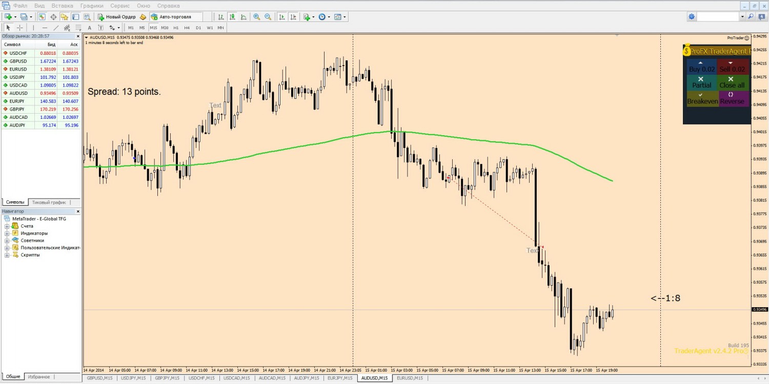Open the Файл menu
Viewport: 769px width, 384px height.
point(21,6)
